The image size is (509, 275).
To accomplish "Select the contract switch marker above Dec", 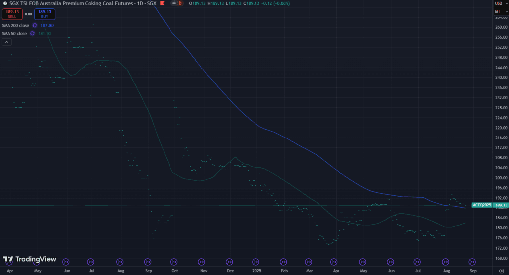I will (x=229, y=261).
